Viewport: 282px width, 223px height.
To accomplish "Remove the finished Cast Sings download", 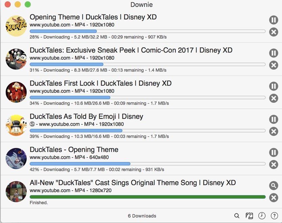I will coord(273,198).
